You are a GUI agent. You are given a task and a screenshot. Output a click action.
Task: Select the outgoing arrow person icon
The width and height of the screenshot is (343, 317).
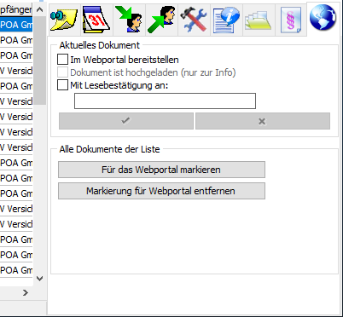point(161,20)
